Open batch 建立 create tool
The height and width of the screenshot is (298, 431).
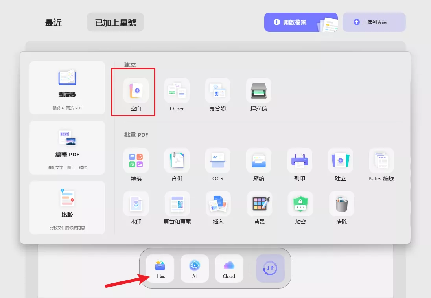[x=340, y=160]
